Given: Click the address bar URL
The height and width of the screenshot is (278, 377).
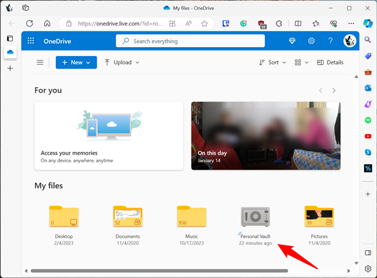Looking at the screenshot, I should coord(120,23).
